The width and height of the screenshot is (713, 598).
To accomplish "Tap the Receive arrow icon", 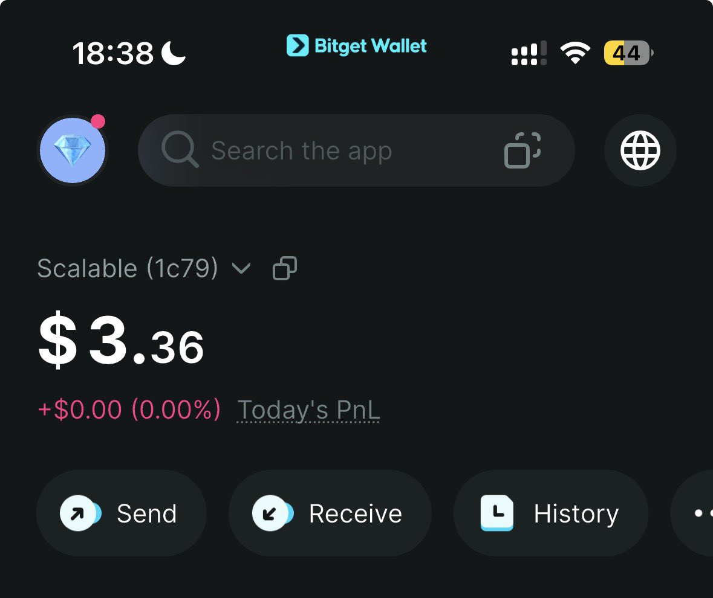I will (270, 513).
